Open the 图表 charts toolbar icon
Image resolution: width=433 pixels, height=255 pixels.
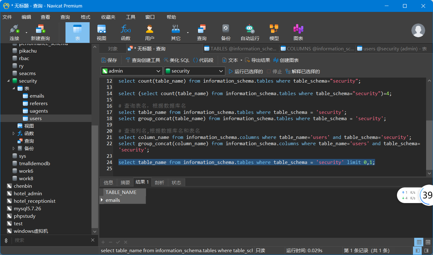(298, 33)
